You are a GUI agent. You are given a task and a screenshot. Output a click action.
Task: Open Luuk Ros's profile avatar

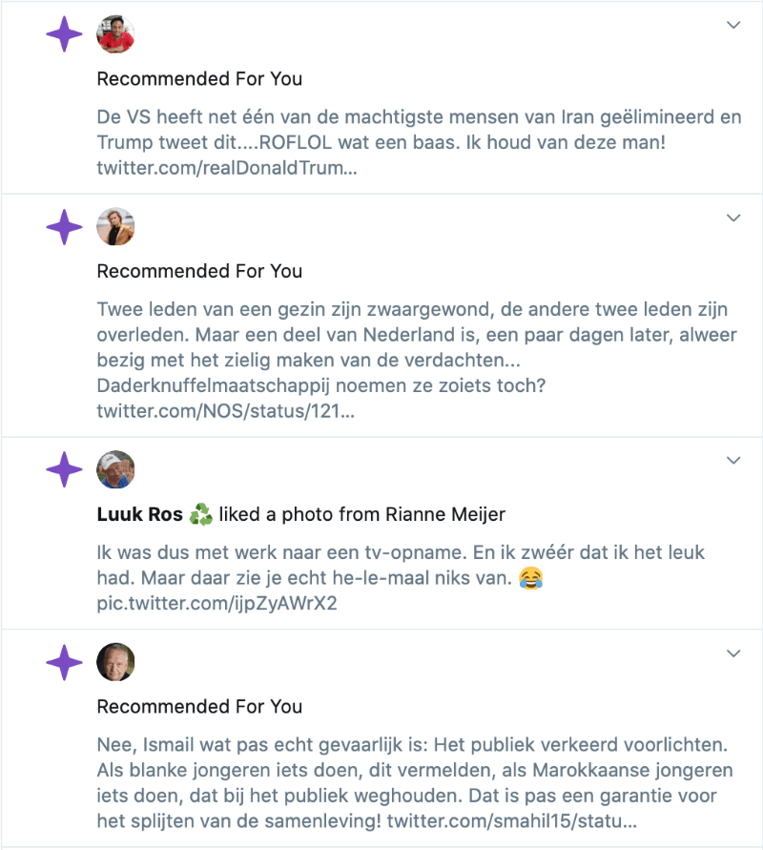click(x=115, y=469)
